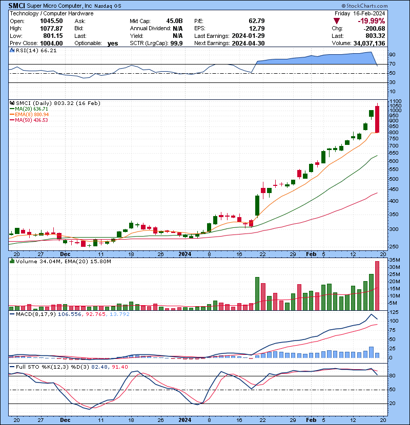
Task: Click the 2024 label on price chart axis
Action: click(185, 254)
